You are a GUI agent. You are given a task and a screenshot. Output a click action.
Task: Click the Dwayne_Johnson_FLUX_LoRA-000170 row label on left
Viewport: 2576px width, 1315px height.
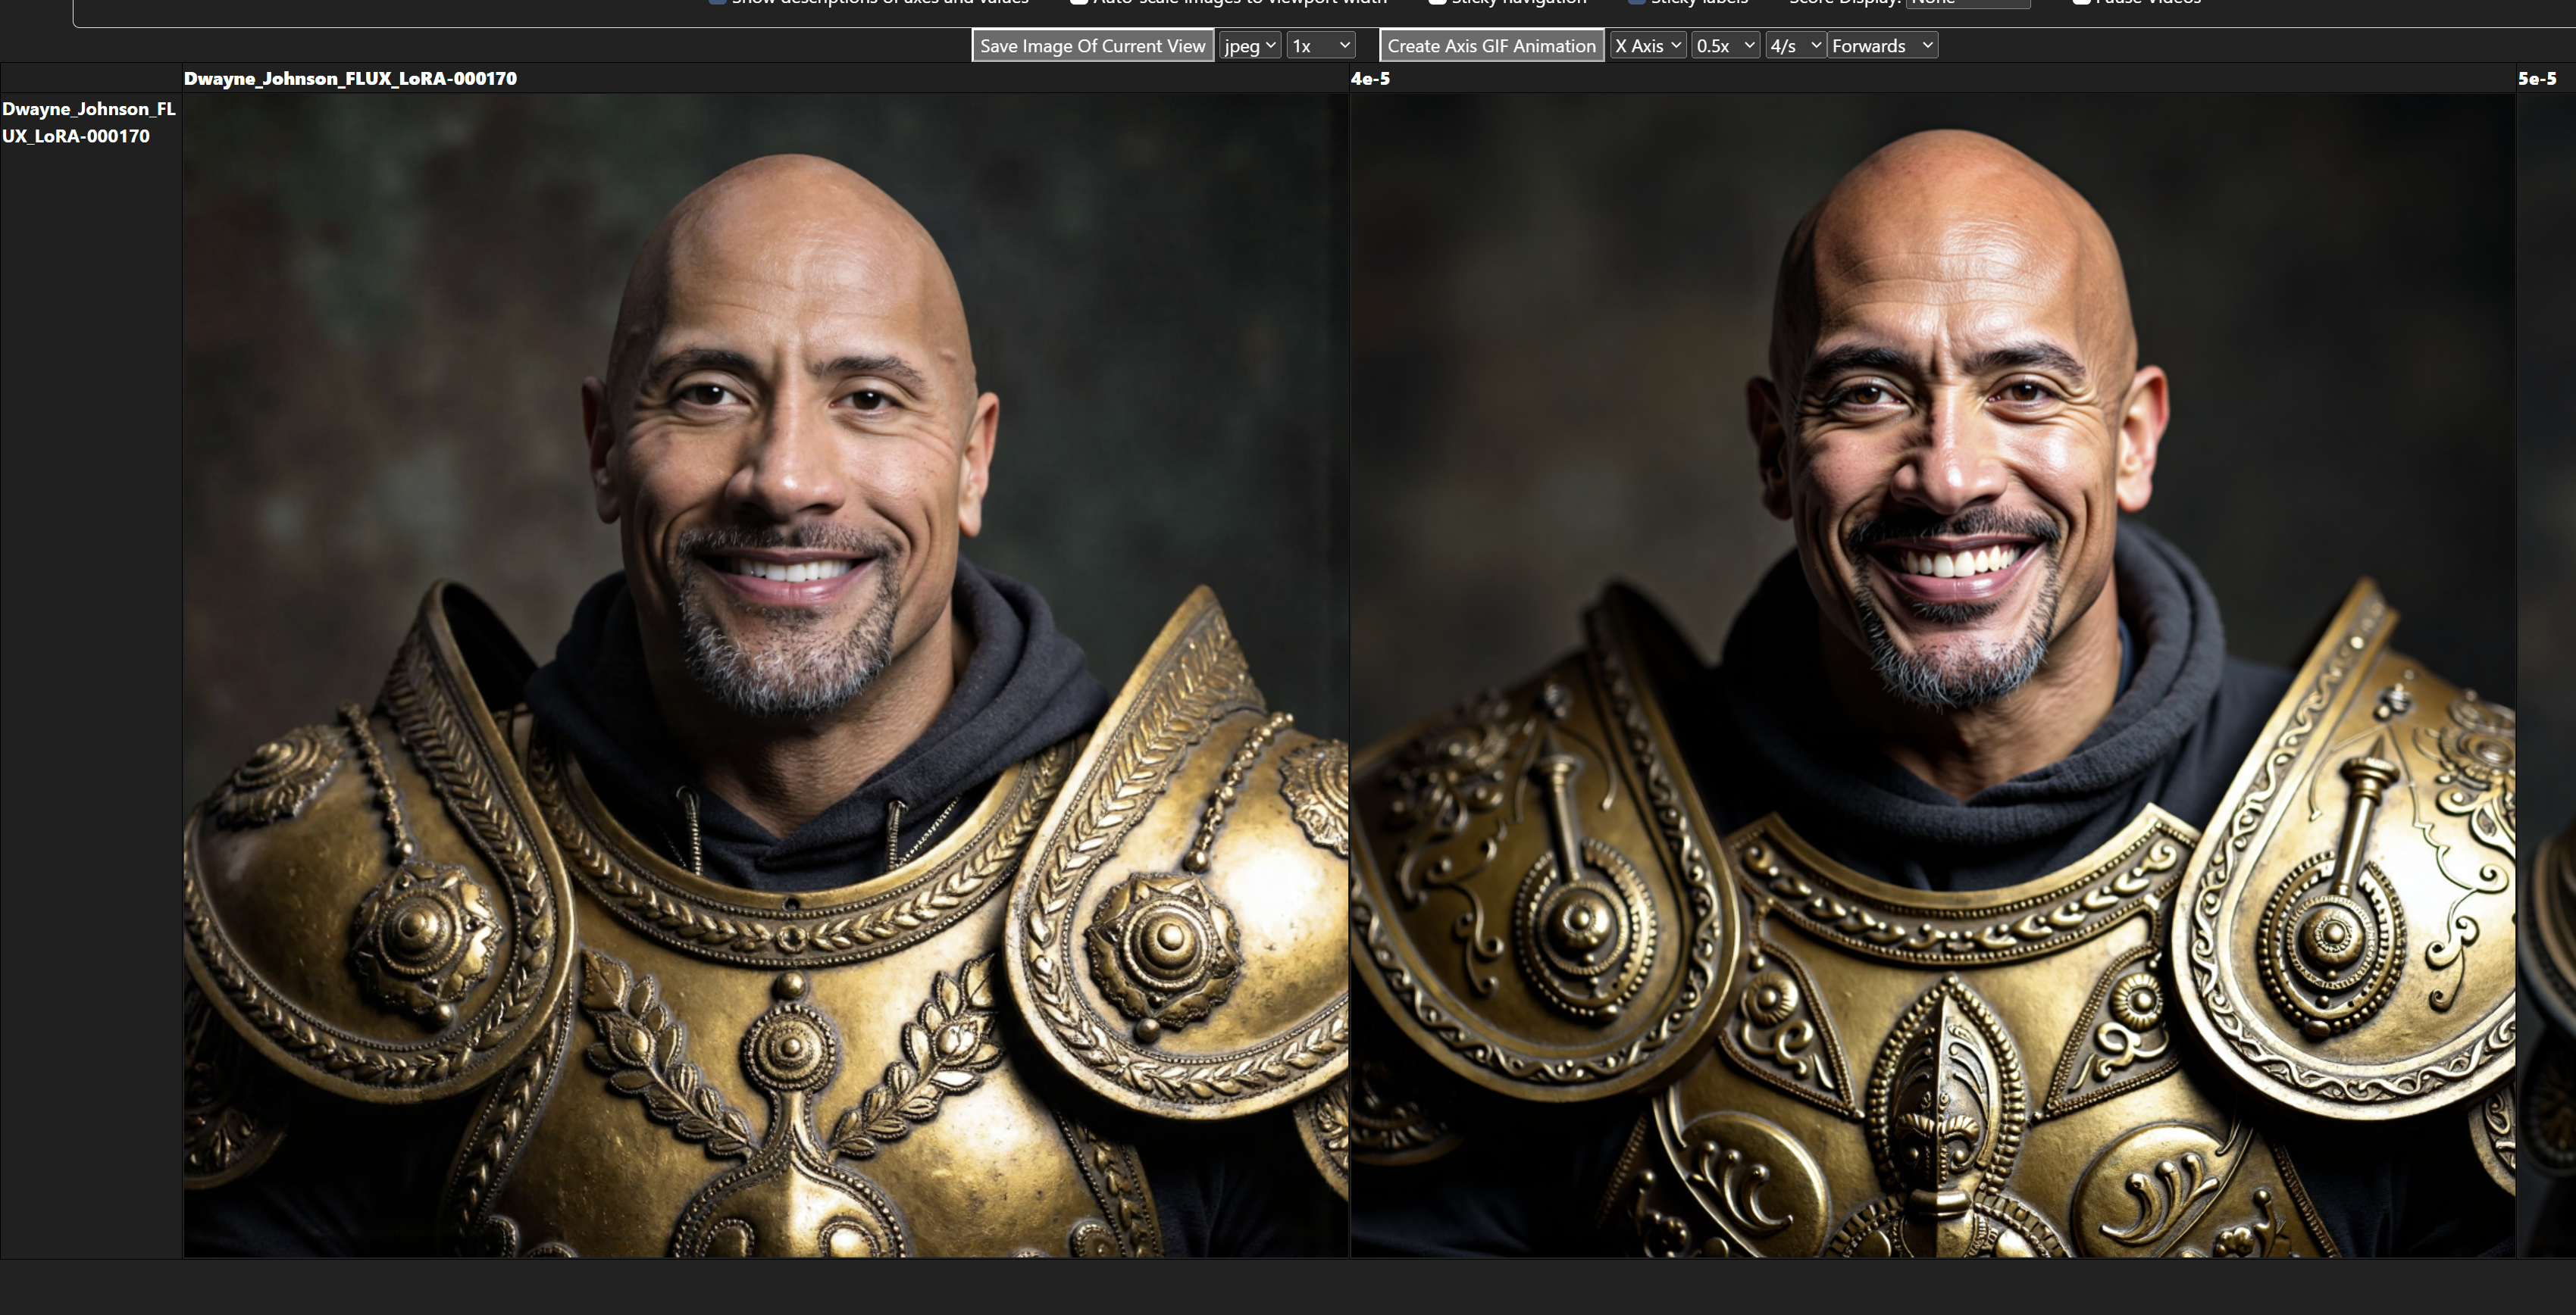click(88, 123)
